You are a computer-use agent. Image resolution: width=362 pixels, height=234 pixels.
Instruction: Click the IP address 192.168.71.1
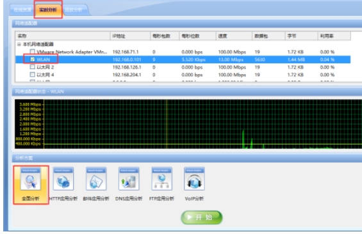[x=126, y=52]
